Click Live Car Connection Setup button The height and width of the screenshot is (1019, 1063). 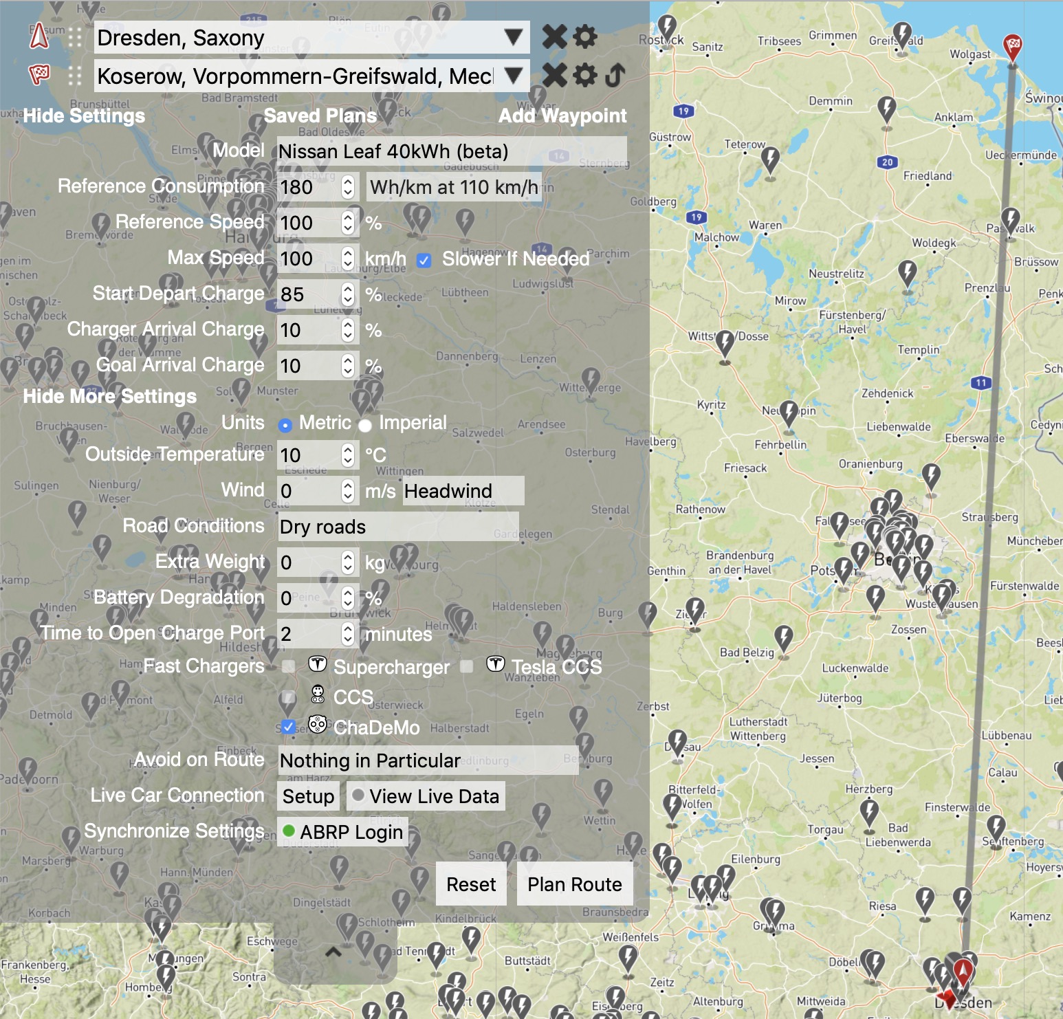coord(308,796)
